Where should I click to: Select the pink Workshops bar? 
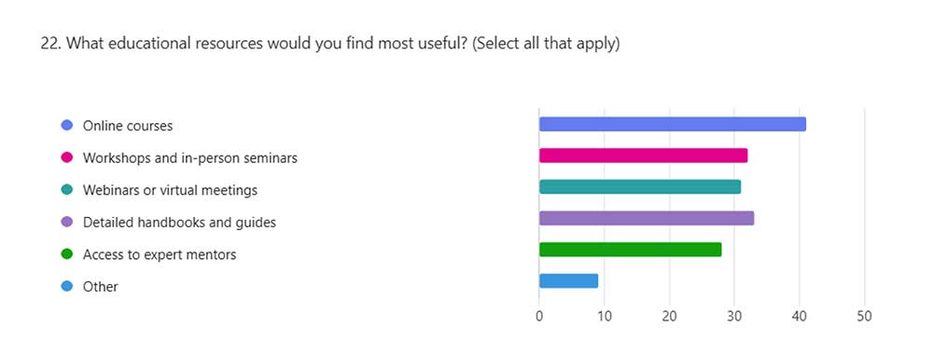643,156
